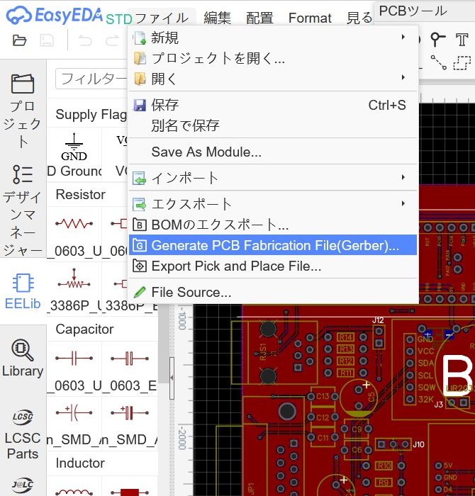Place the potentiometer 3386P_U symbol

tap(74, 280)
